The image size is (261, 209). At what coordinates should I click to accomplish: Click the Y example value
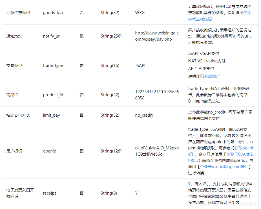pyautogui.click(x=136, y=193)
